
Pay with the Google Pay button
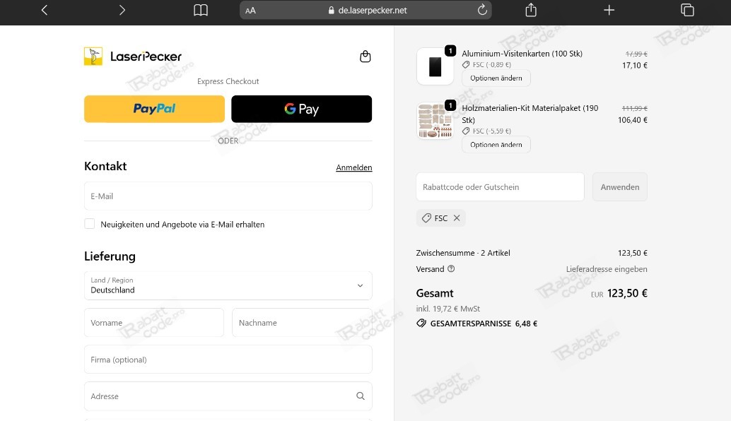302,109
